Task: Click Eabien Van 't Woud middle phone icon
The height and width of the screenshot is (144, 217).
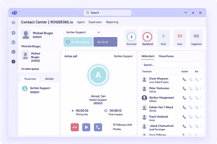Action: pyautogui.click(x=191, y=107)
